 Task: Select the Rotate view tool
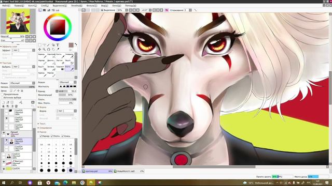[x=48, y=50]
